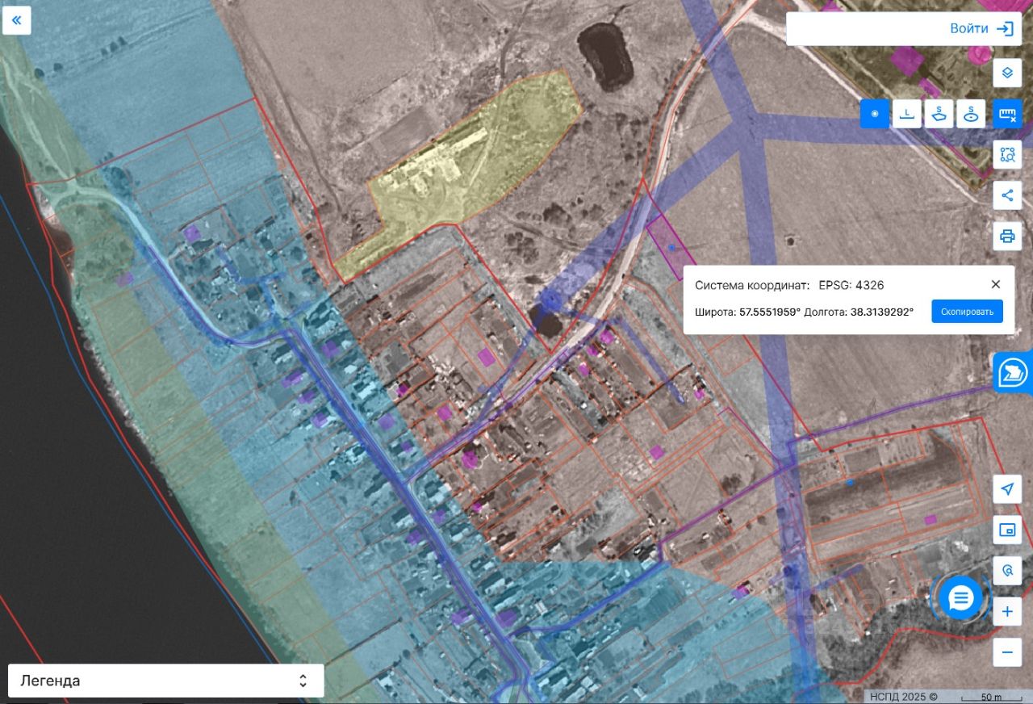
Task: Zoom in on the map
Action: tap(1007, 612)
